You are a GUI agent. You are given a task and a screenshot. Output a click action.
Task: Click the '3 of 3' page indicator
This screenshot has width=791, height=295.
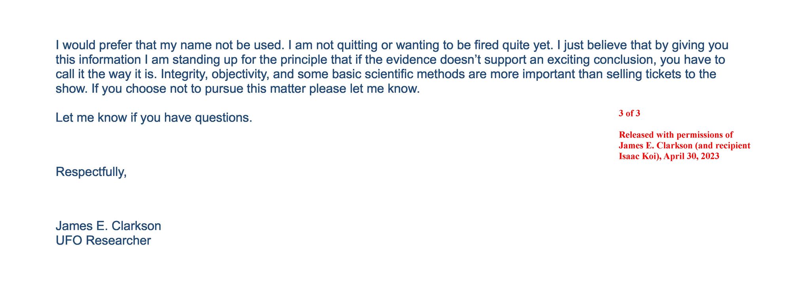pyautogui.click(x=629, y=114)
